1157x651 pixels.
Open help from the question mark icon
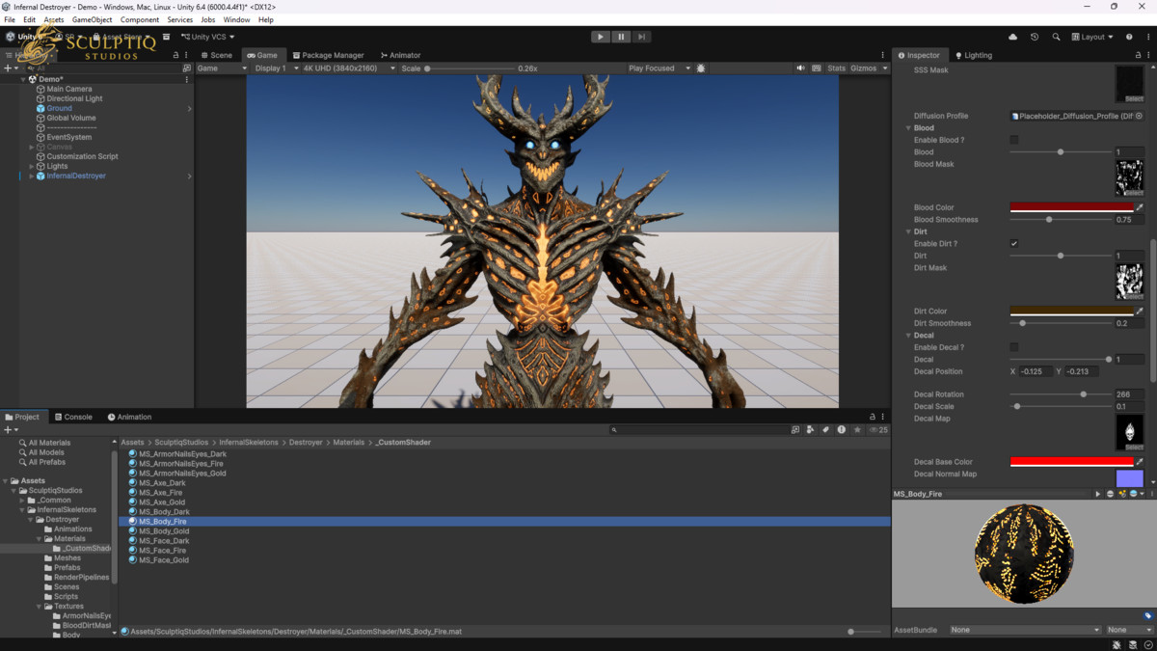pos(1129,37)
